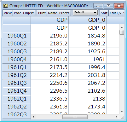
Task: Open the Proc menu
Action: [17, 13]
